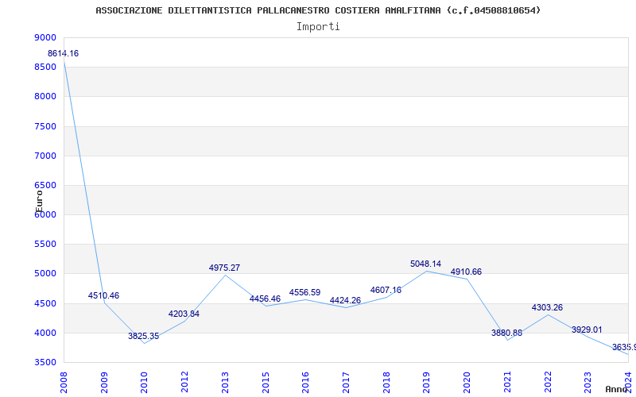Click the 2016 x-axis year label
Image resolution: width=636 pixels, height=397 pixels.
tap(305, 383)
